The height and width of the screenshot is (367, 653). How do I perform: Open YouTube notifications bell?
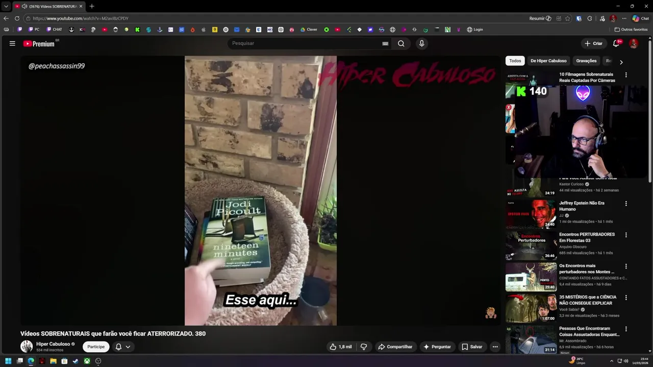click(616, 43)
